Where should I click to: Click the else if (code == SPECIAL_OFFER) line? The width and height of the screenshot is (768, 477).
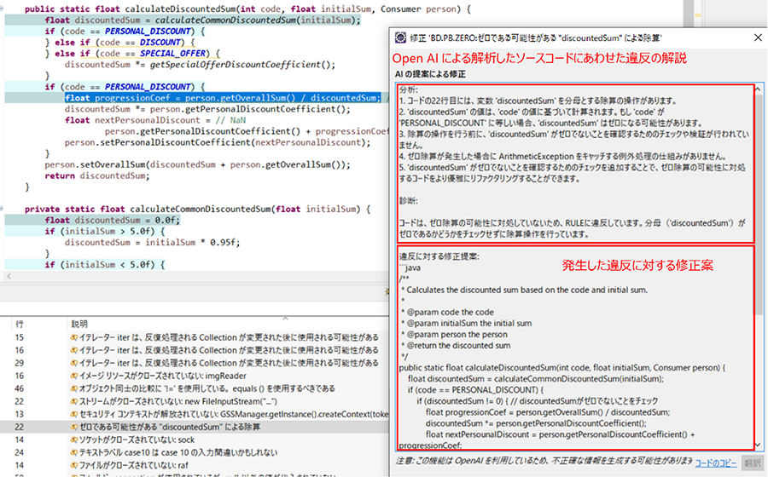point(132,54)
